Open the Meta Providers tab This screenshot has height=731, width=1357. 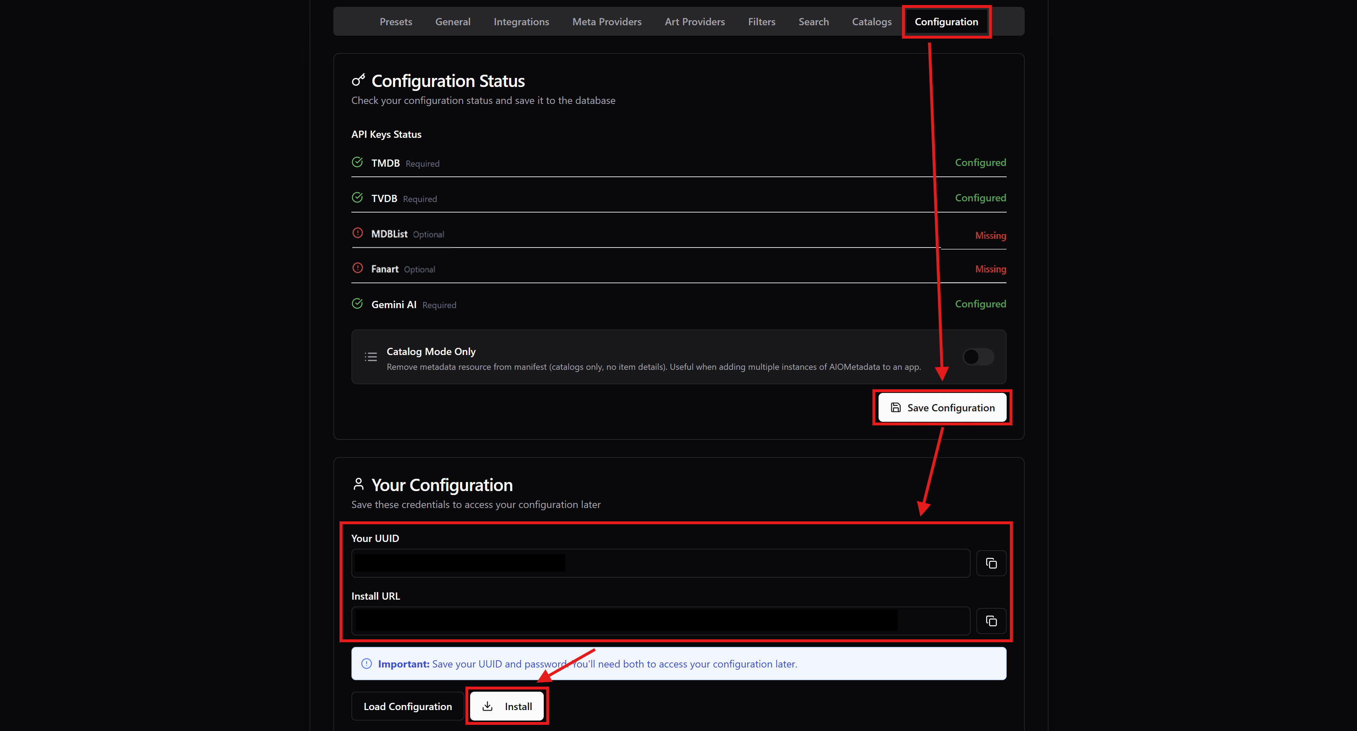point(606,22)
